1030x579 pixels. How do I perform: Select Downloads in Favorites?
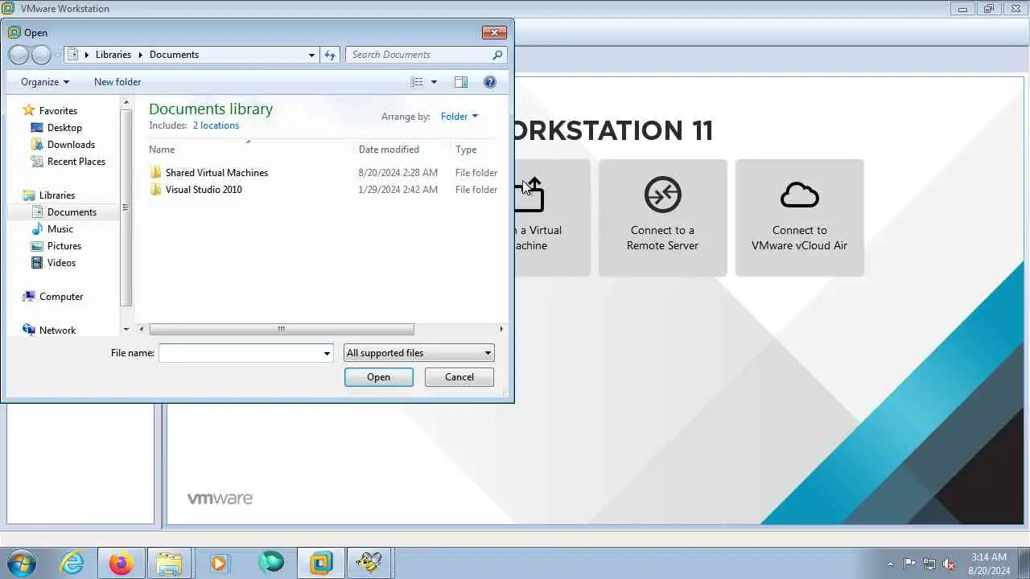pos(71,145)
